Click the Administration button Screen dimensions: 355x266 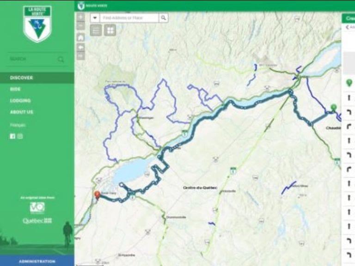click(37, 261)
